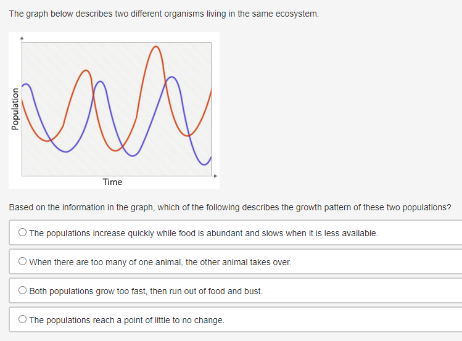This screenshot has height=341, width=462.
Task: Click the 'Population' y-axis label
Action: click(x=15, y=109)
